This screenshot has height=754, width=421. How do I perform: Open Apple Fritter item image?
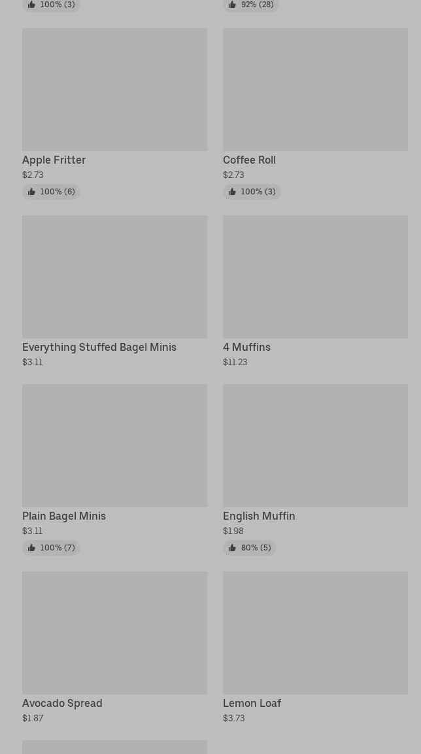coord(114,90)
